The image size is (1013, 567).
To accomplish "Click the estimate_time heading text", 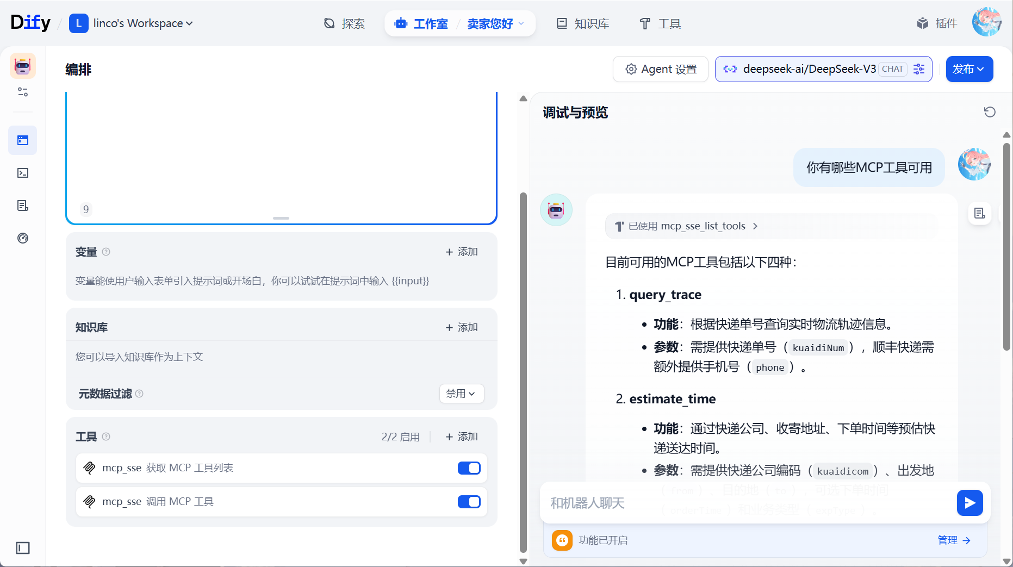I will [672, 399].
